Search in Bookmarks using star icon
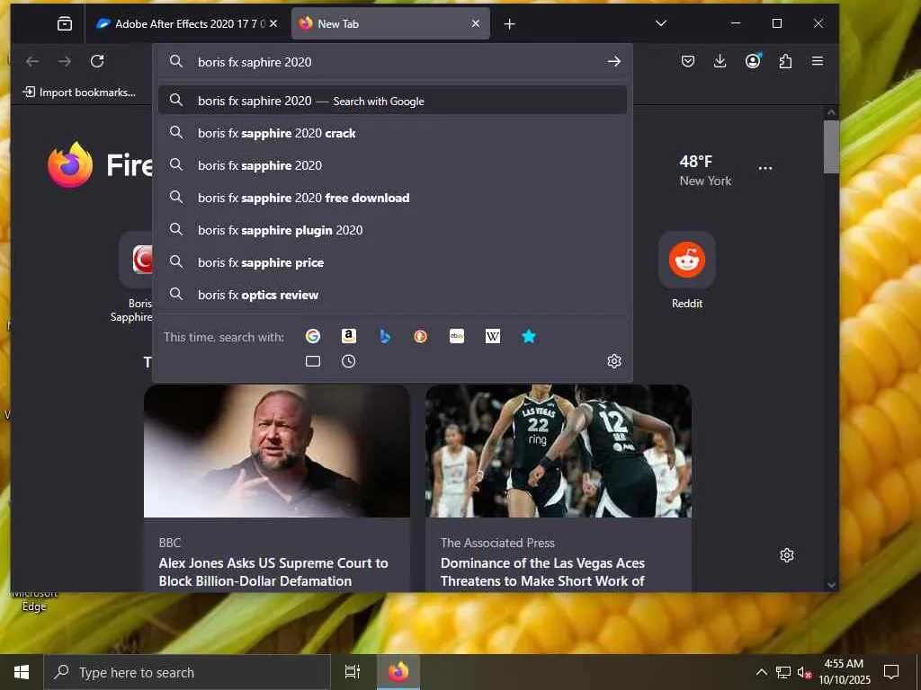The height and width of the screenshot is (690, 921). tap(529, 336)
